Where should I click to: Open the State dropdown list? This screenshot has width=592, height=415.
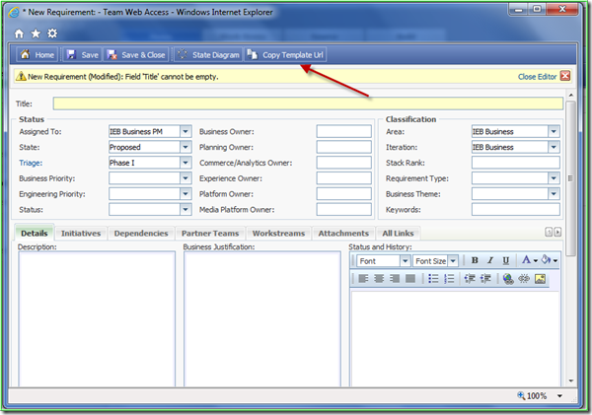185,147
